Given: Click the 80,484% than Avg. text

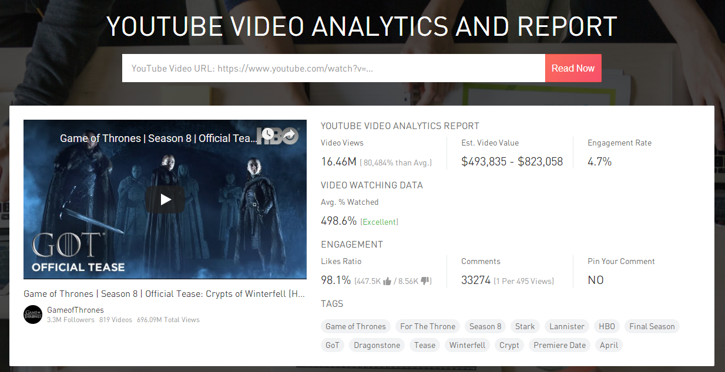Looking at the screenshot, I should click(x=397, y=163).
